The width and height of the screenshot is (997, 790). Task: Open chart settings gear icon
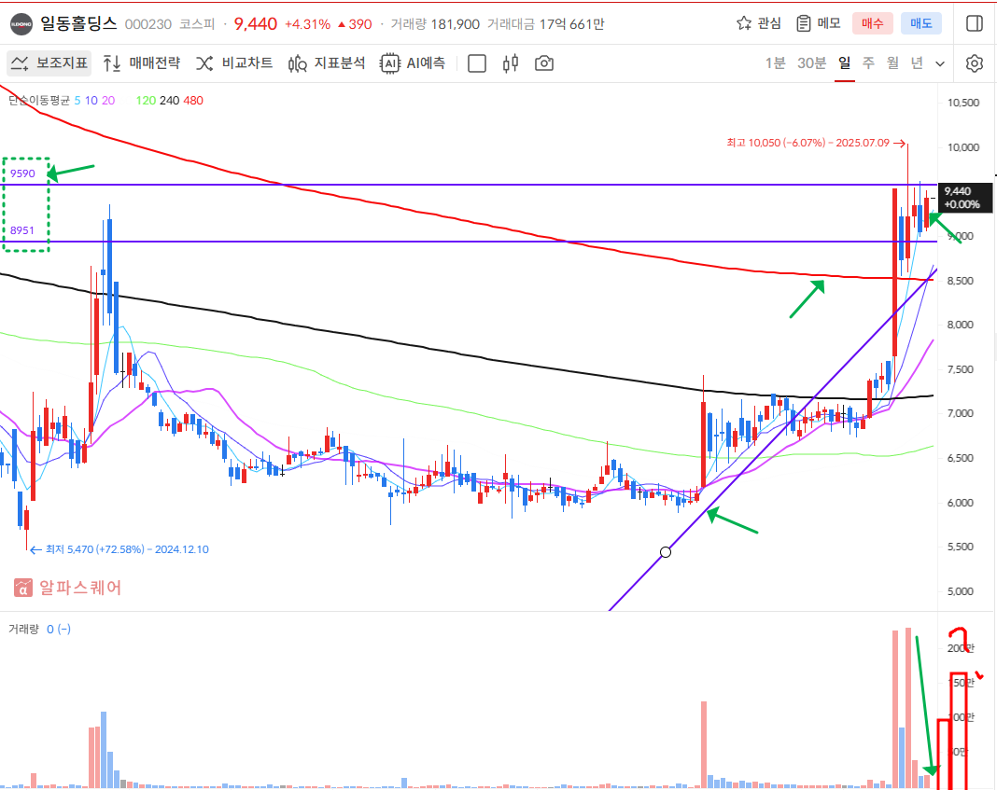(974, 63)
